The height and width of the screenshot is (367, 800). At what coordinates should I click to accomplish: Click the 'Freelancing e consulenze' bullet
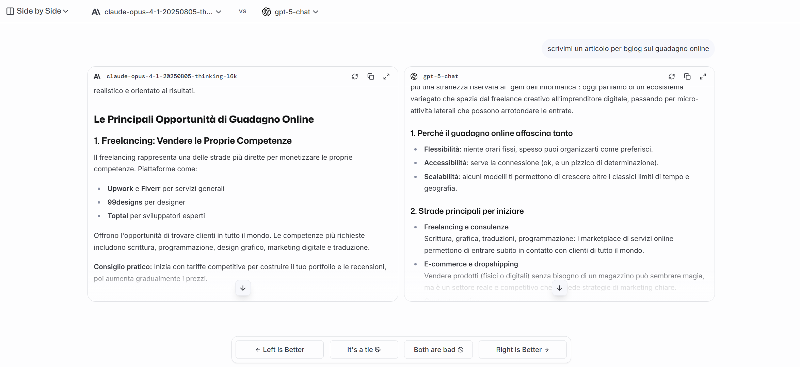point(549,239)
